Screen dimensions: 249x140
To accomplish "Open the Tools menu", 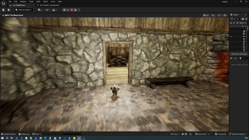I will (31, 2).
